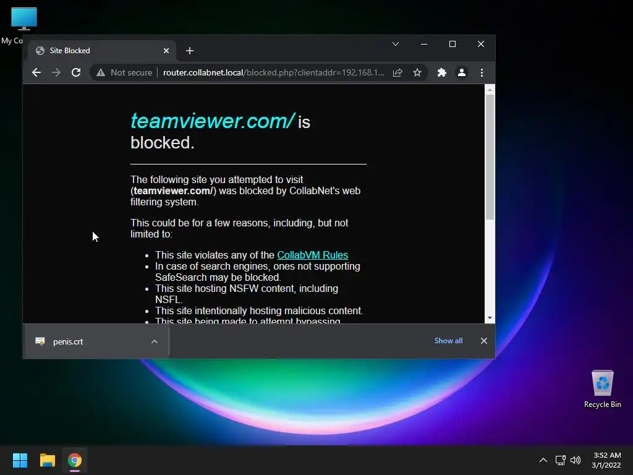633x475 pixels.
Task: Open the tab search dropdown chevron
Action: click(x=396, y=44)
